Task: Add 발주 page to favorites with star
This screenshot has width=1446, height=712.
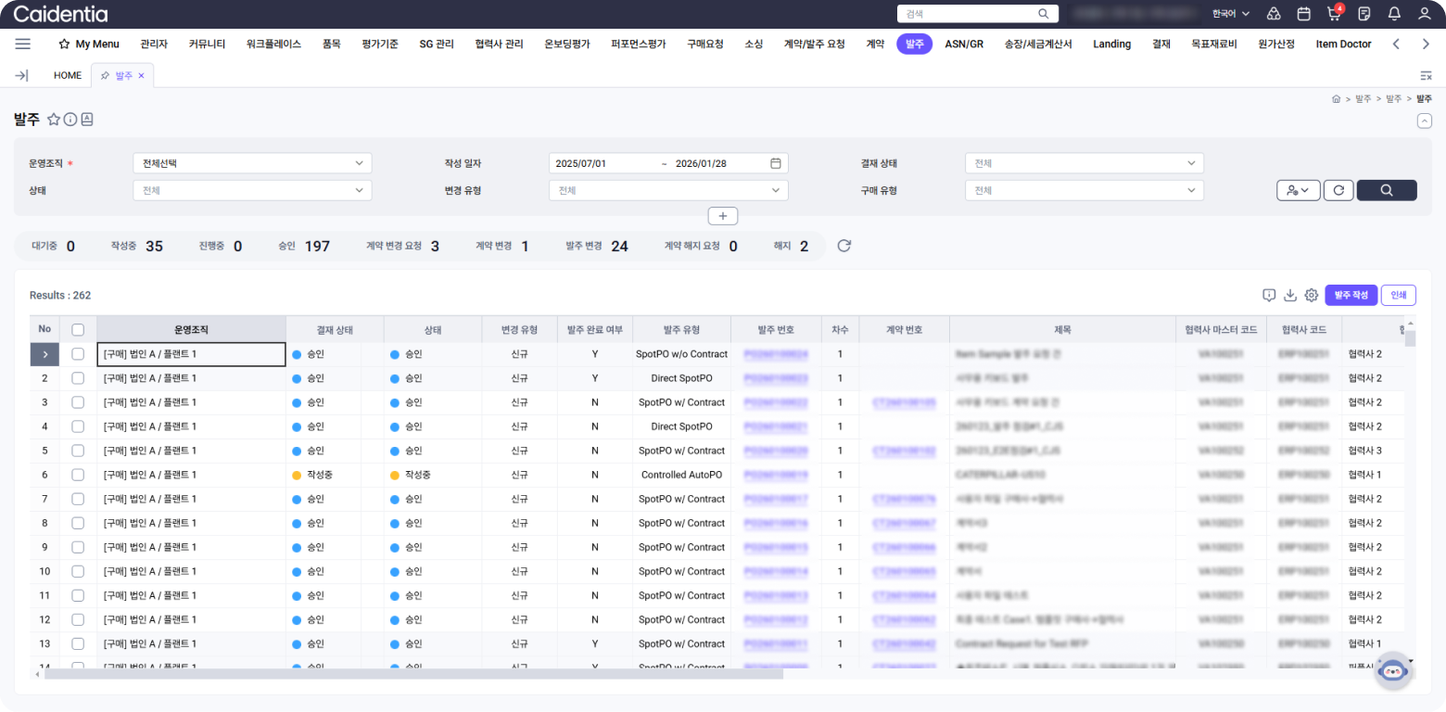Action: (54, 120)
